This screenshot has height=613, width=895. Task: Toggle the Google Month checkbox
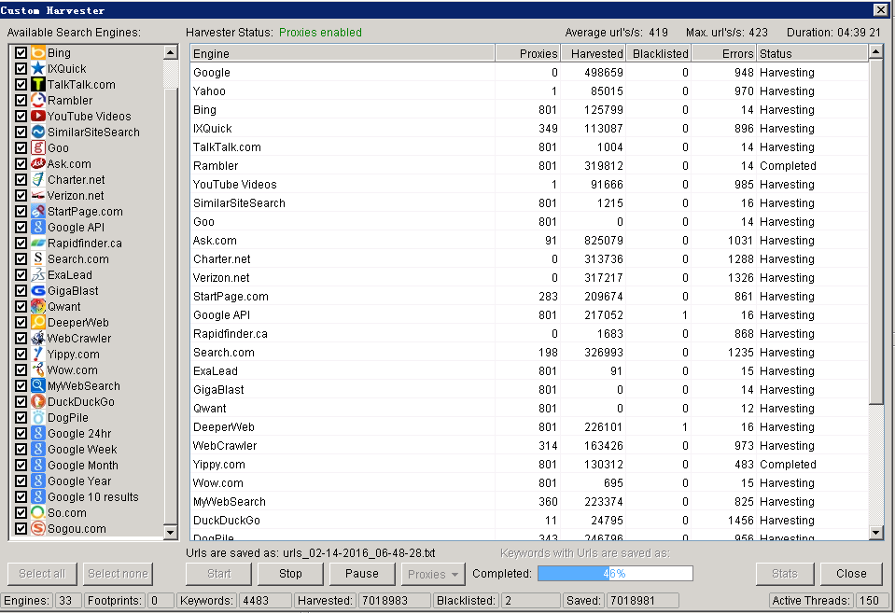click(21, 466)
